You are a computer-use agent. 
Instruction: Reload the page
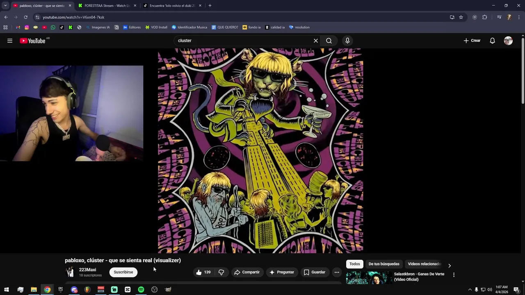click(x=25, y=17)
